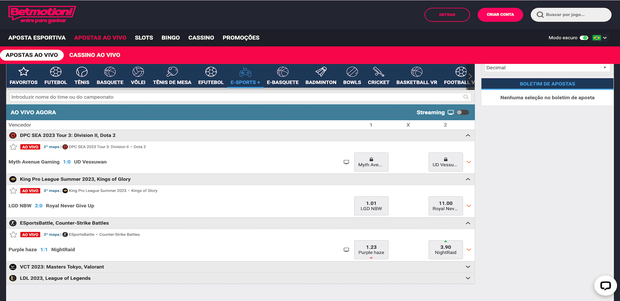This screenshot has width=620, height=301.
Task: Click stream icon for Purple haze match
Action: pyautogui.click(x=346, y=250)
